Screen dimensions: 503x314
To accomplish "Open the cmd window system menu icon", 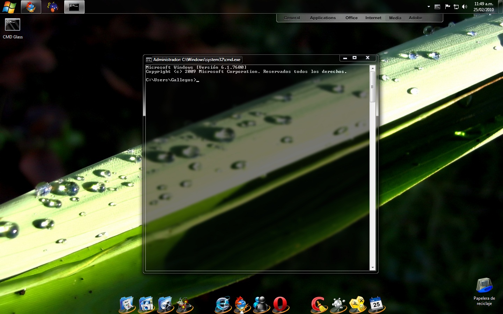I will click(149, 60).
